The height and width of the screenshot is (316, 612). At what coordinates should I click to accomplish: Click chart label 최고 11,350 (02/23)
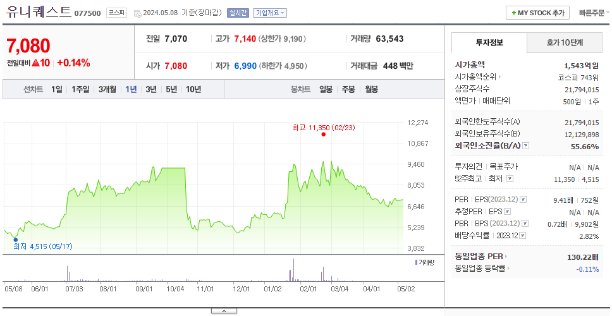pyautogui.click(x=324, y=128)
